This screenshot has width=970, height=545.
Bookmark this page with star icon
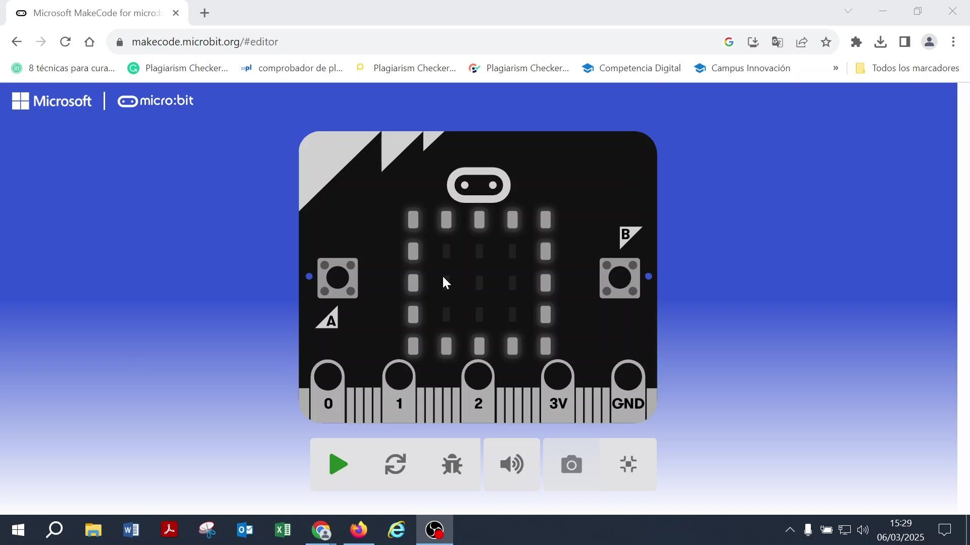[826, 42]
